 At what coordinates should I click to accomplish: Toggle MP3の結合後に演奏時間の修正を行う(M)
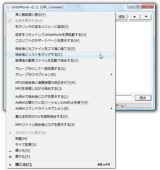[61, 83]
